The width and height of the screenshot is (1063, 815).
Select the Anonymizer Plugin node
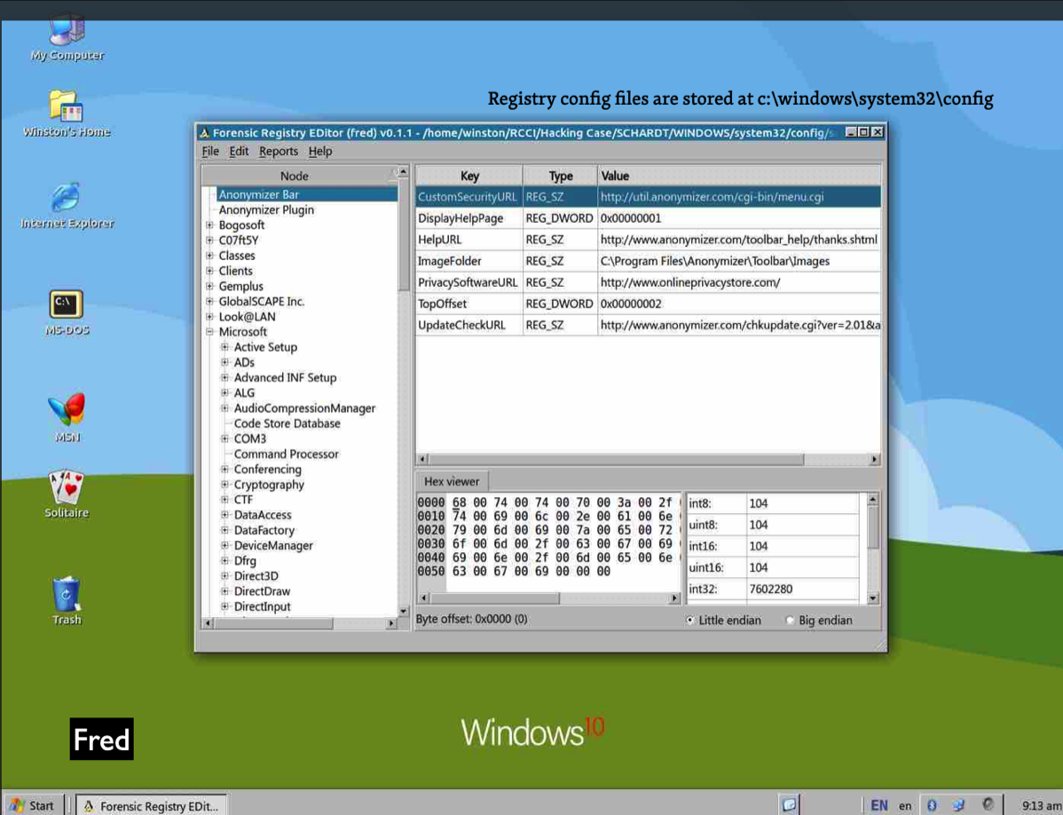(x=266, y=210)
